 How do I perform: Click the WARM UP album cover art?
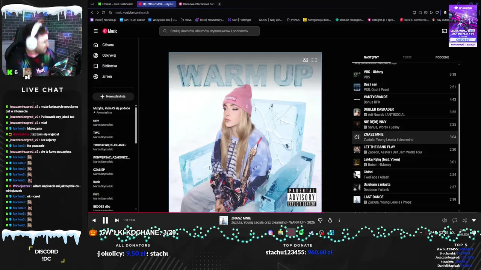pyautogui.click(x=245, y=132)
